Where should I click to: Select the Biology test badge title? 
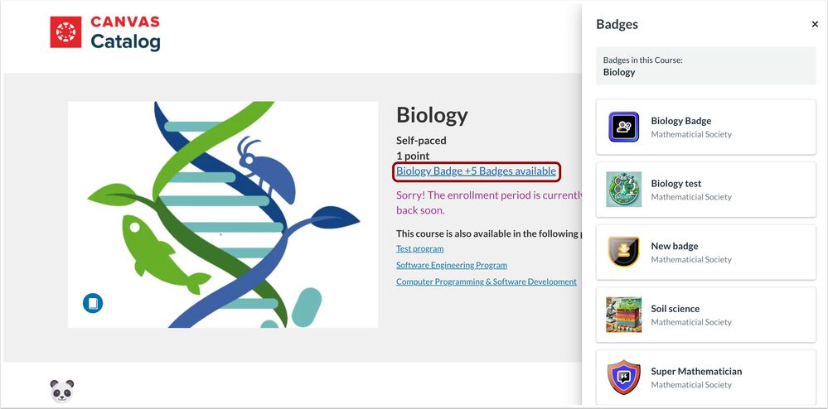675,184
